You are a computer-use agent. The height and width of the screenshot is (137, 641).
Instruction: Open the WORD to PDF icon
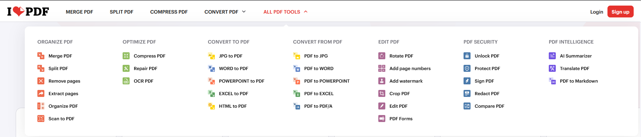[211, 68]
